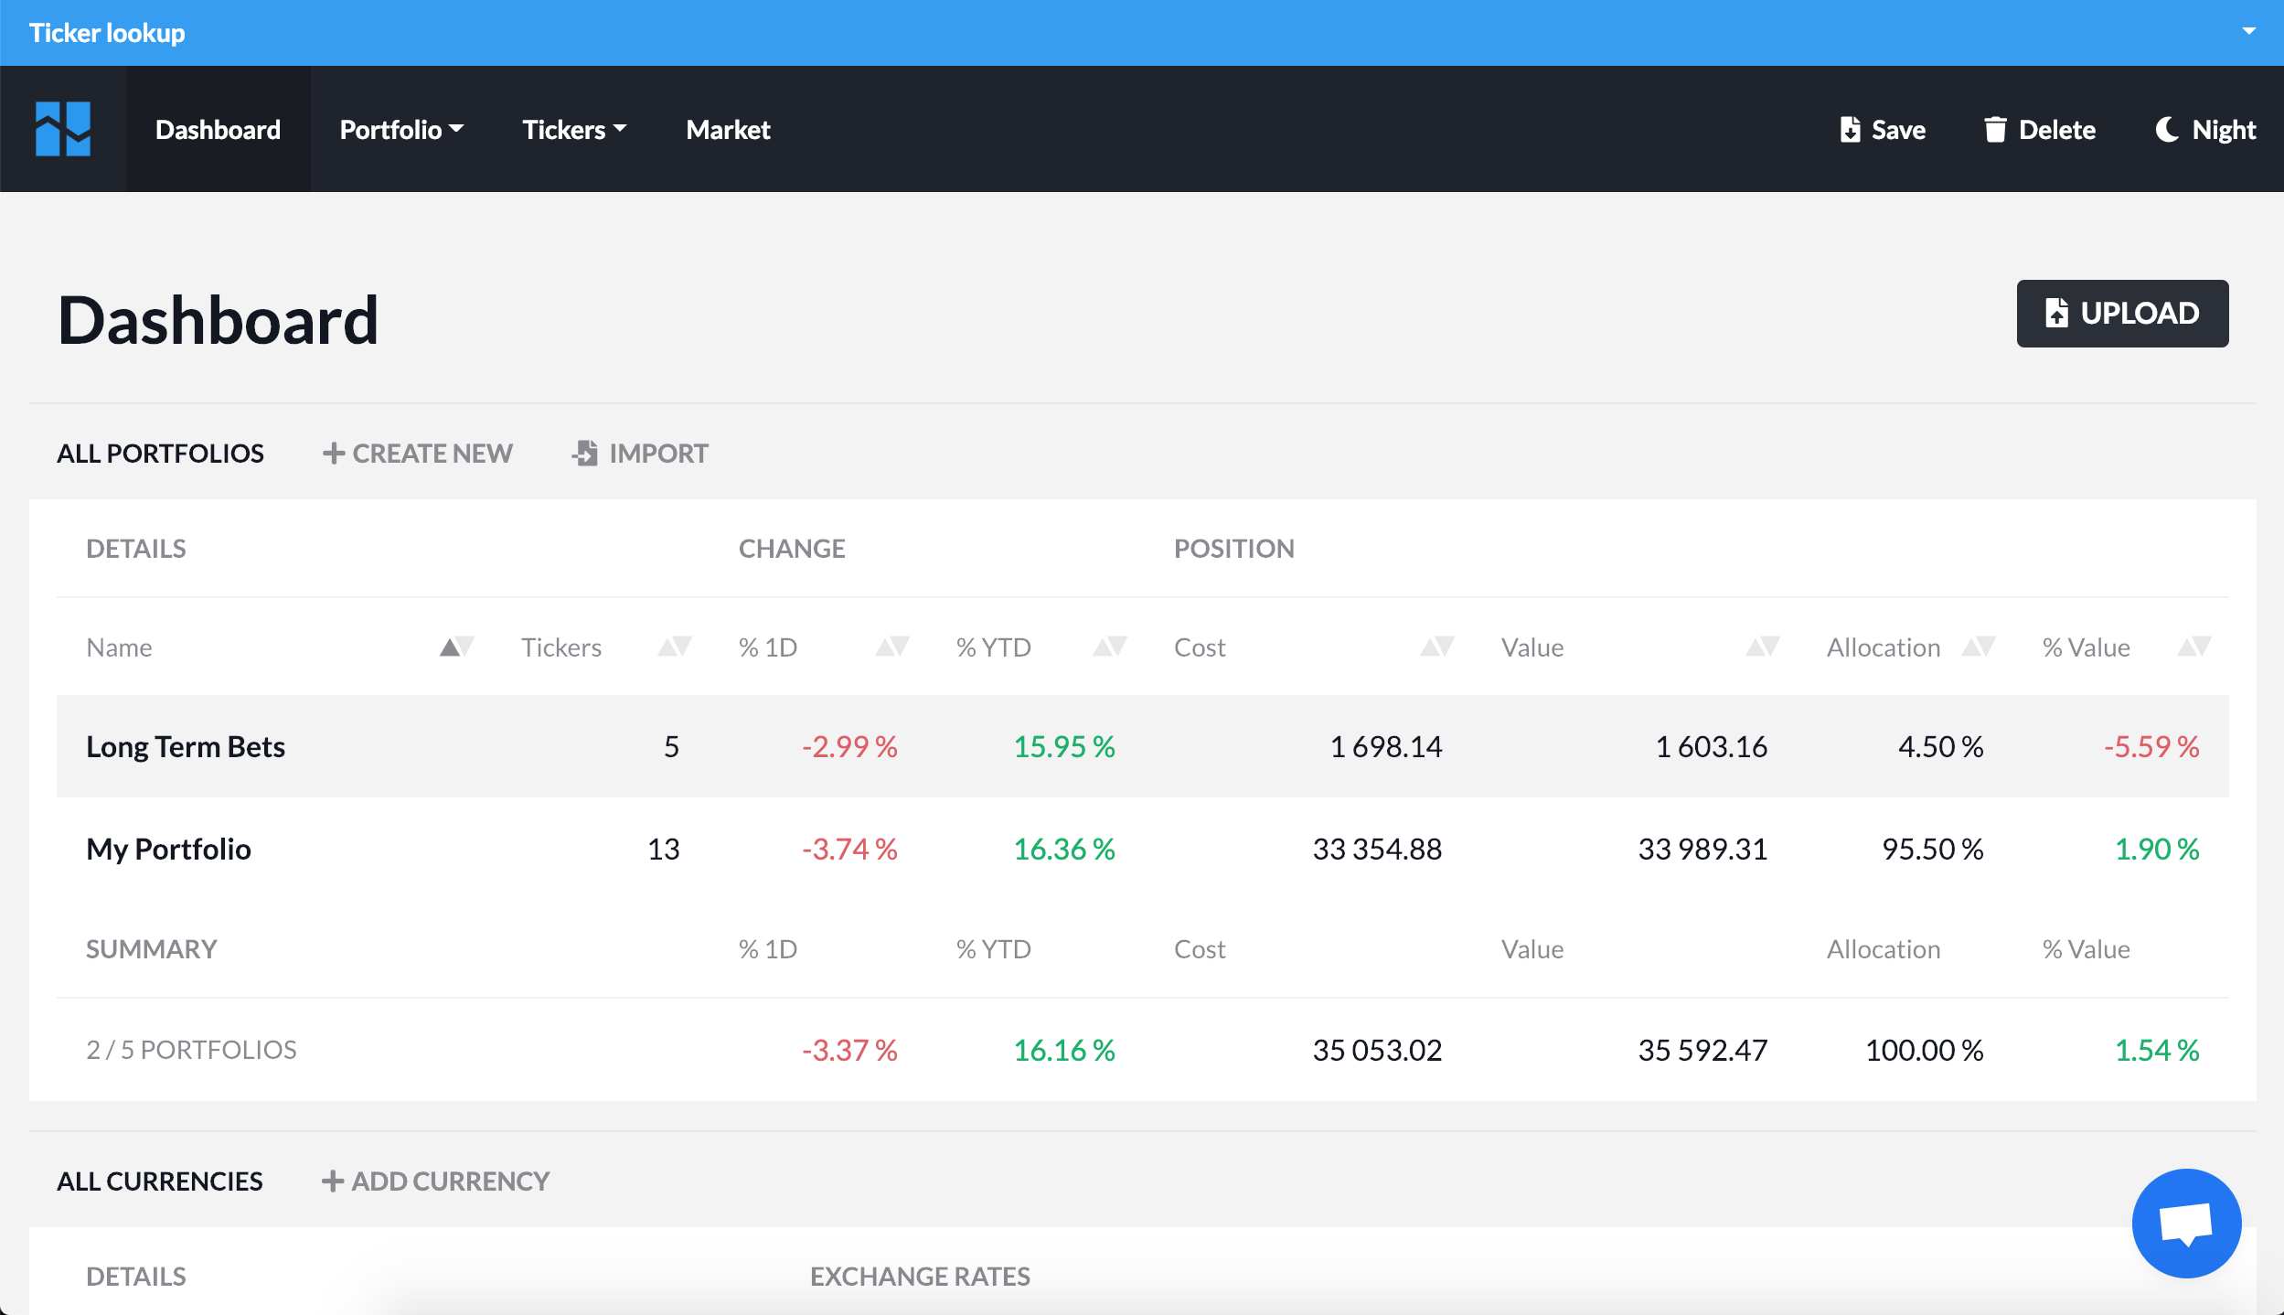
Task: Toggle Night mode on
Action: 2205,129
